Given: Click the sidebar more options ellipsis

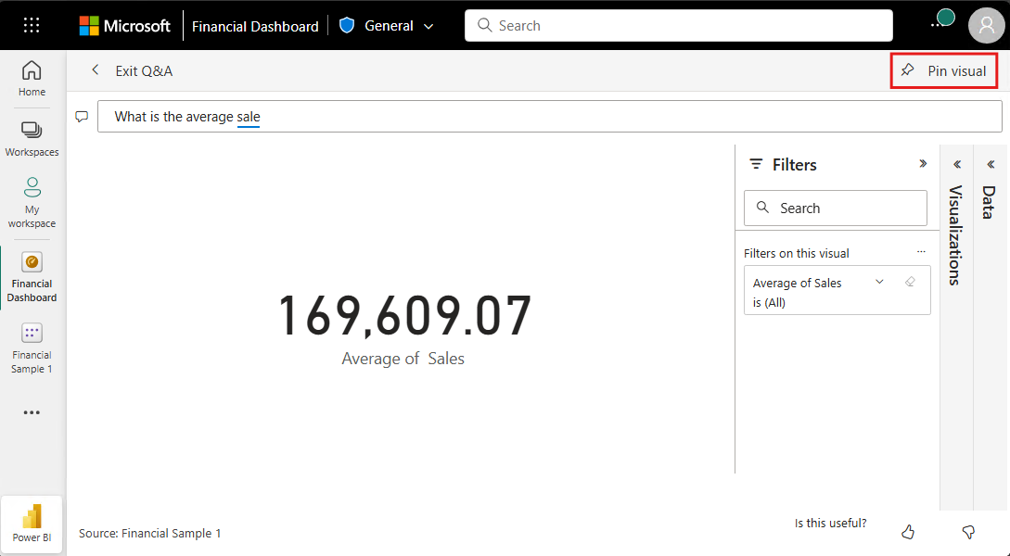Looking at the screenshot, I should 31,412.
